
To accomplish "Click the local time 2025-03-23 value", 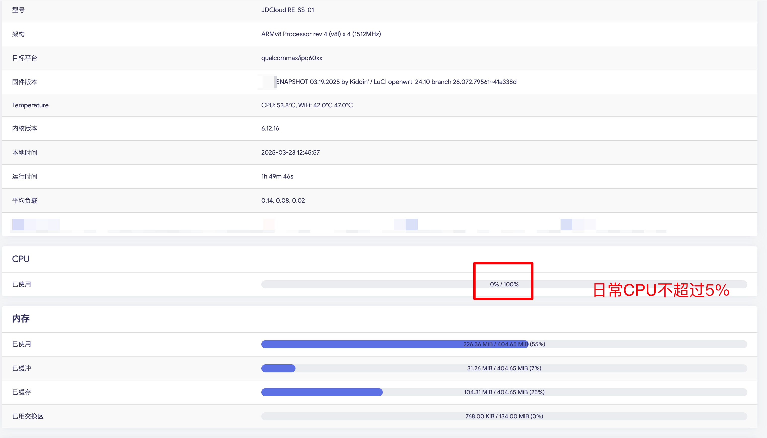I will pyautogui.click(x=290, y=153).
